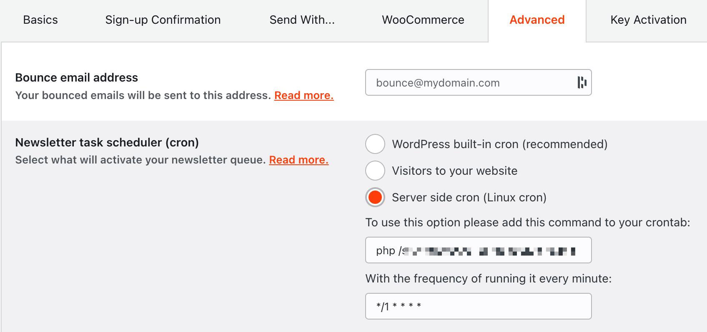The height and width of the screenshot is (332, 707).
Task: Focus the bounce email address input field
Action: tap(471, 82)
